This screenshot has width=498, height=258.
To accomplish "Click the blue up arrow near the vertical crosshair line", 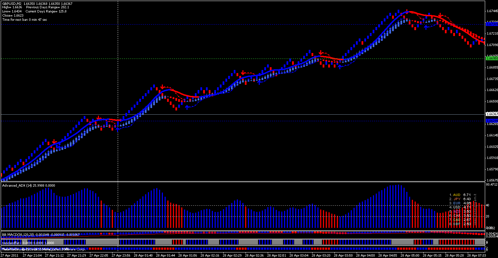I will point(117,129).
